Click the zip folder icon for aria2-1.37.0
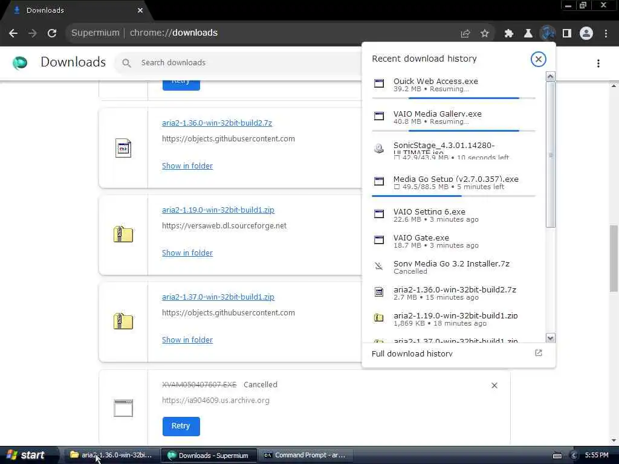Image resolution: width=619 pixels, height=464 pixels. coord(123,321)
